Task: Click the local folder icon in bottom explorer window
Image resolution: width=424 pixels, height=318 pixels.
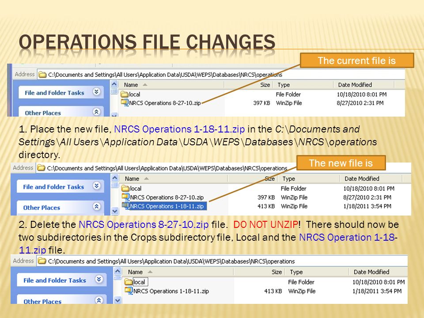Action: 128,282
